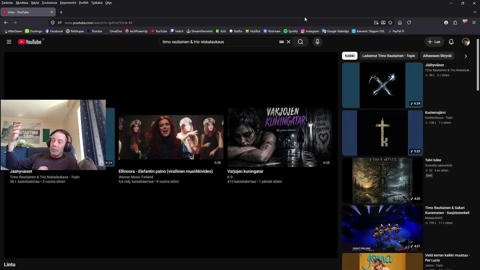Close the Lintu - YouTube tab
Viewport: 480px width, 270px height.
coord(52,12)
